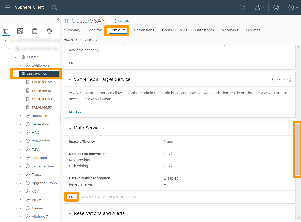301x222 pixels.
Task: Open the Hosts and Clusters inventory view
Action: [x=6, y=31]
